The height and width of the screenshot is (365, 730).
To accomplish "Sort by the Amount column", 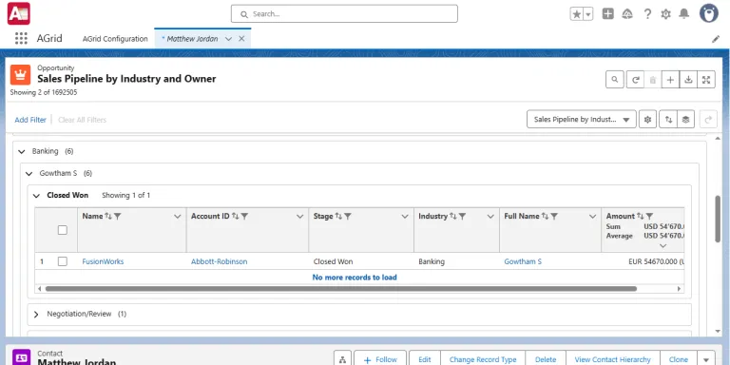I will pos(641,216).
